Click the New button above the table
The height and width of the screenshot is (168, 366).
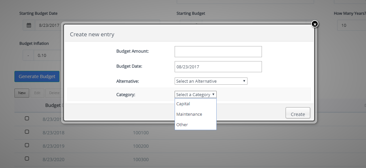click(22, 93)
